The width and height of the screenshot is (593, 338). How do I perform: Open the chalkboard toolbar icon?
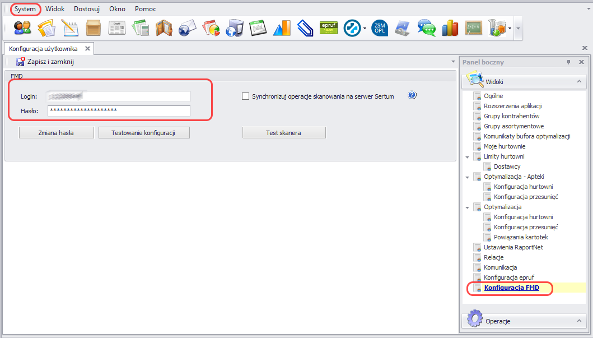click(473, 27)
